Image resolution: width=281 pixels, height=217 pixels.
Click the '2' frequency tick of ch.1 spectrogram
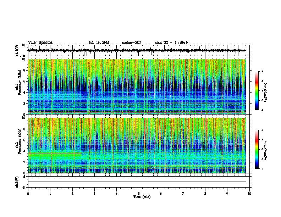tap(25, 104)
